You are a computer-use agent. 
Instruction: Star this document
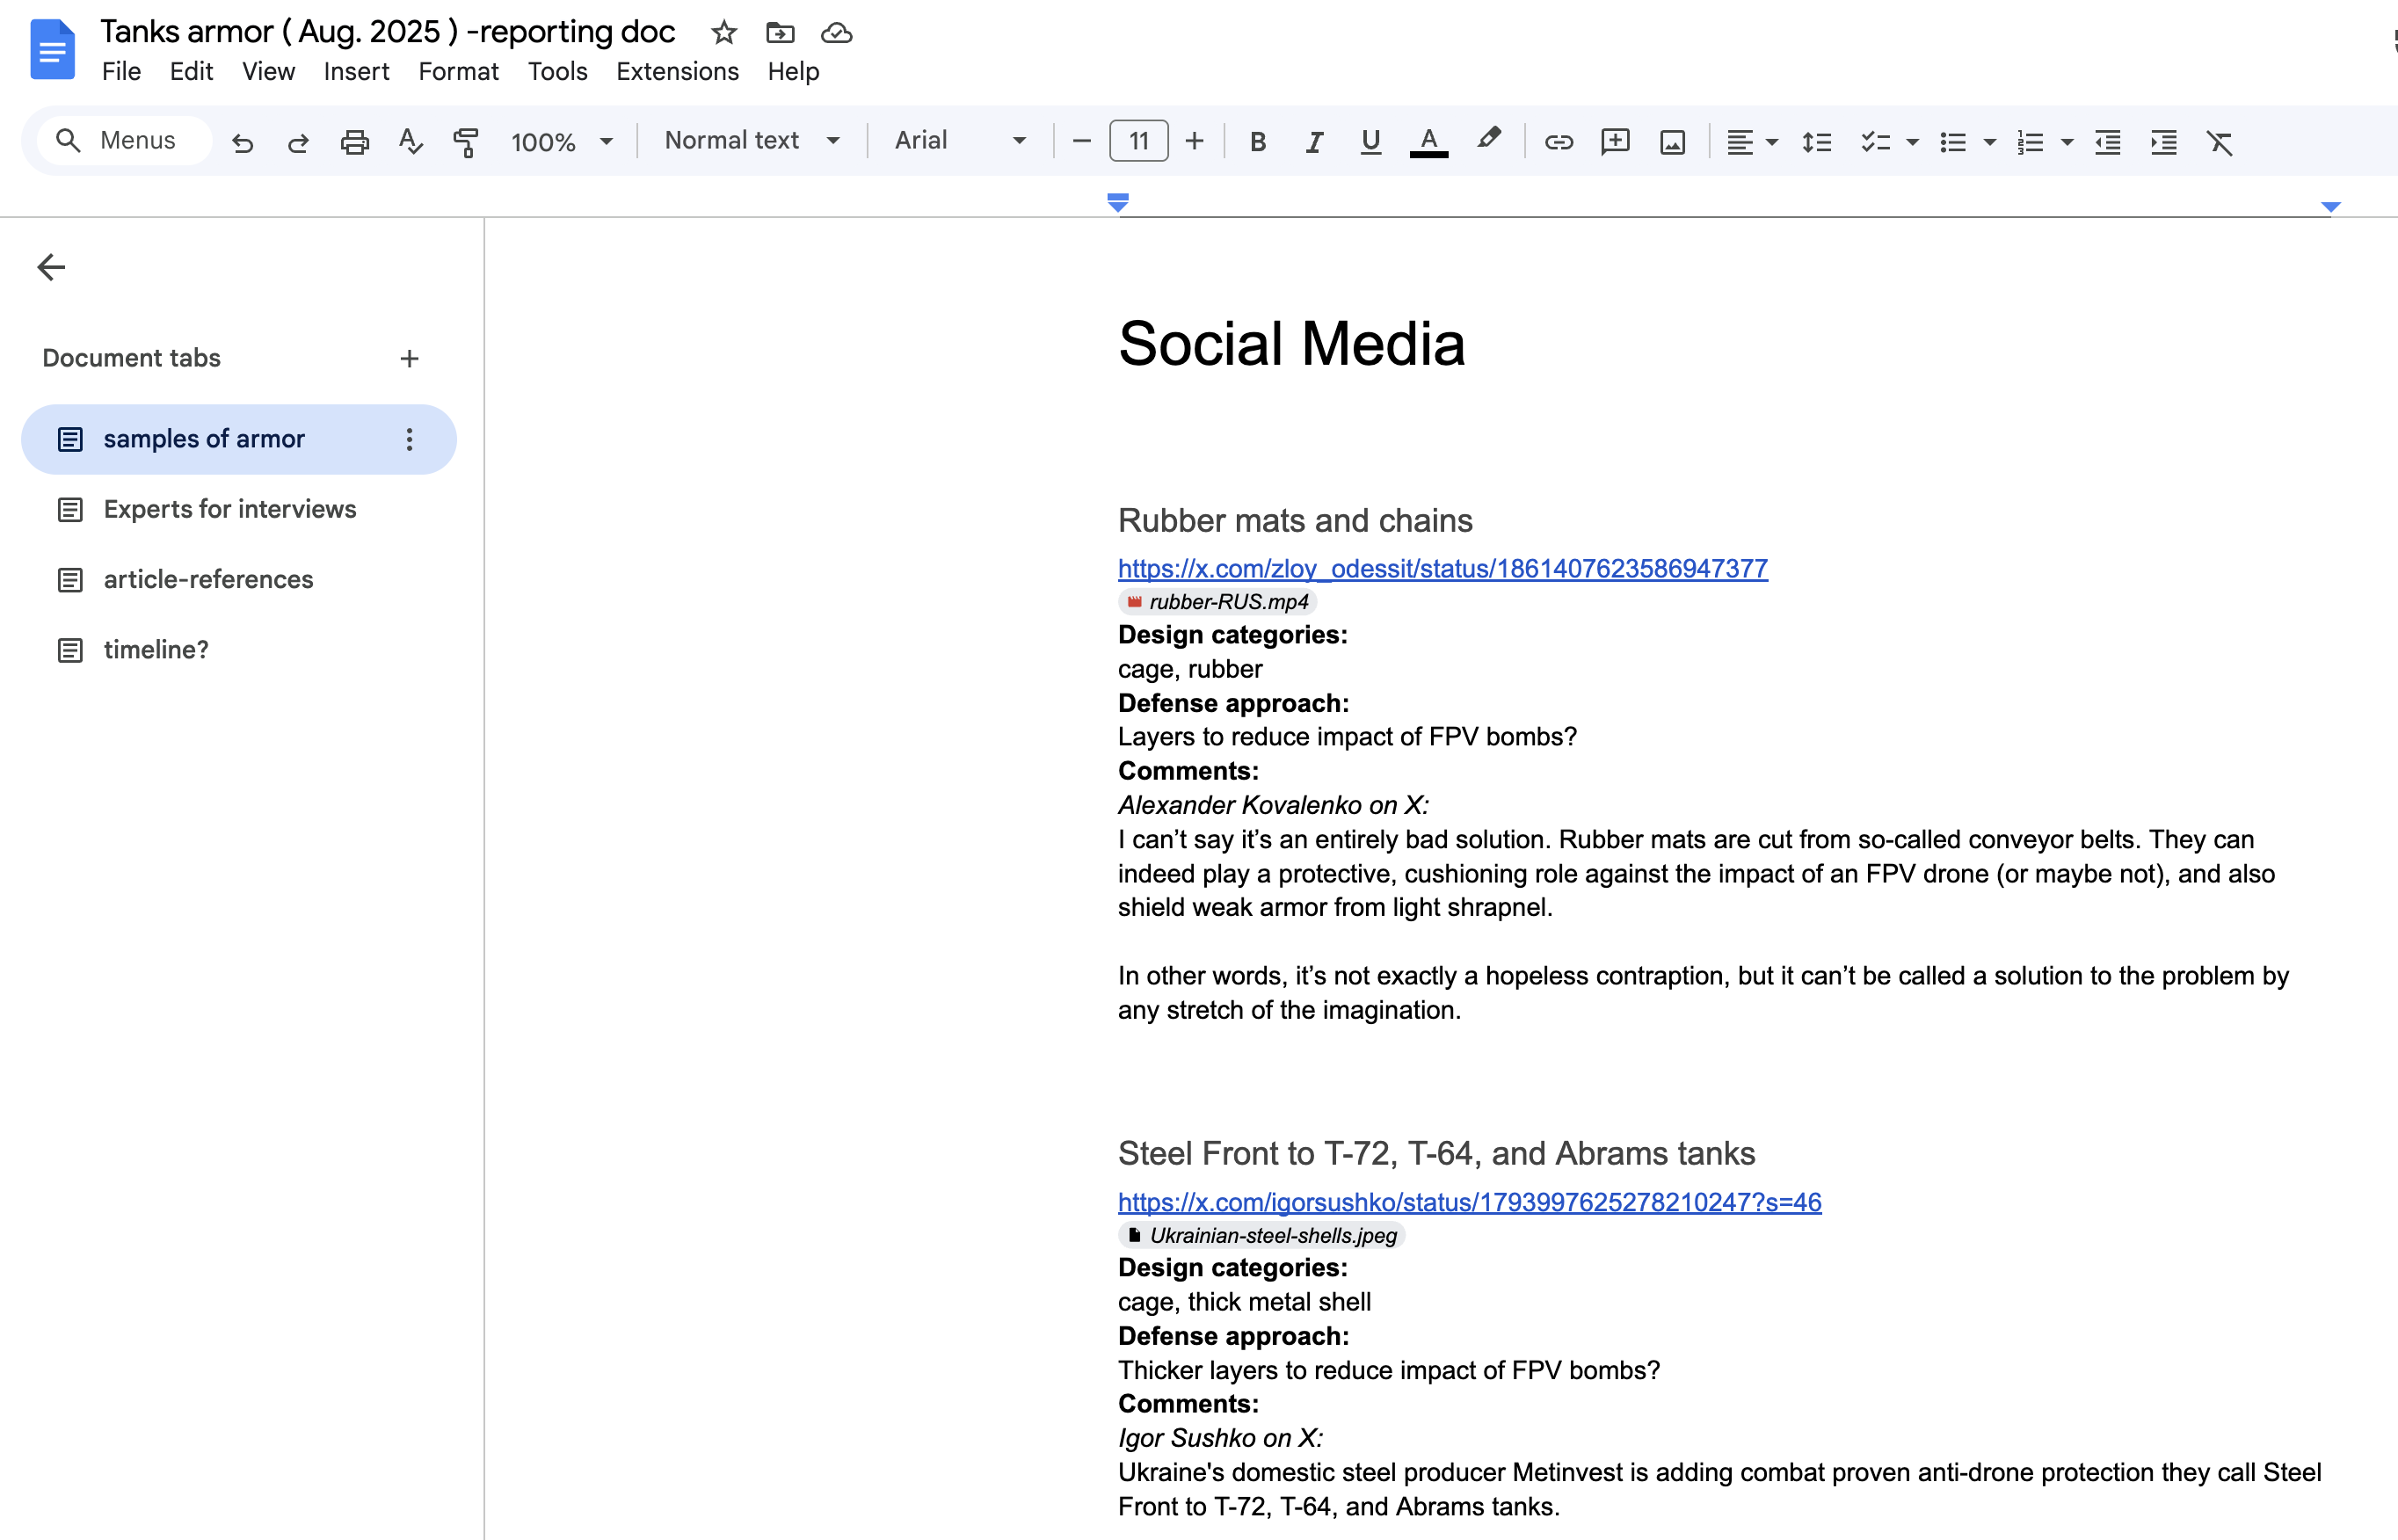point(724,33)
